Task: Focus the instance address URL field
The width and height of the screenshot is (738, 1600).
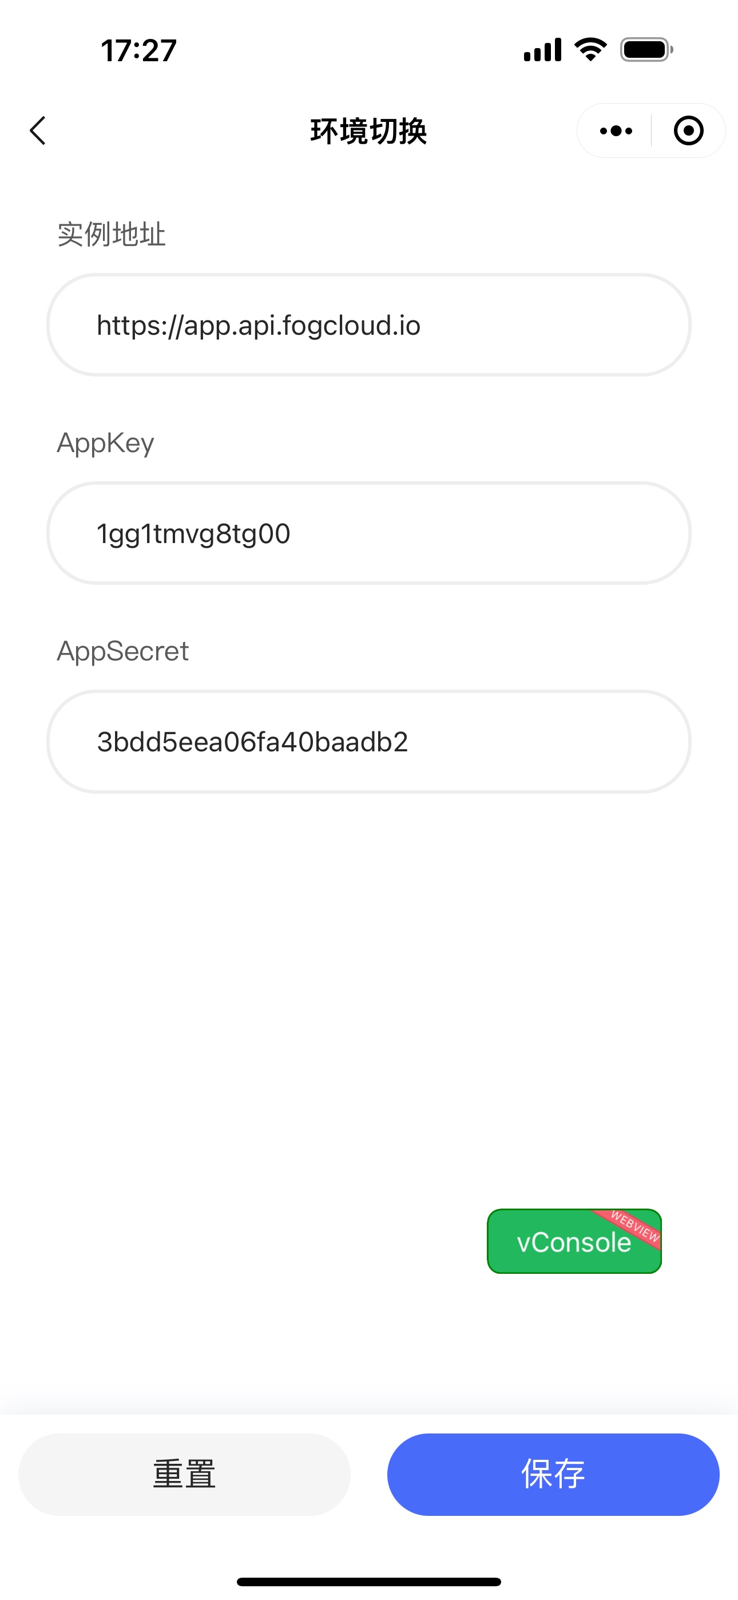Action: pos(369,325)
